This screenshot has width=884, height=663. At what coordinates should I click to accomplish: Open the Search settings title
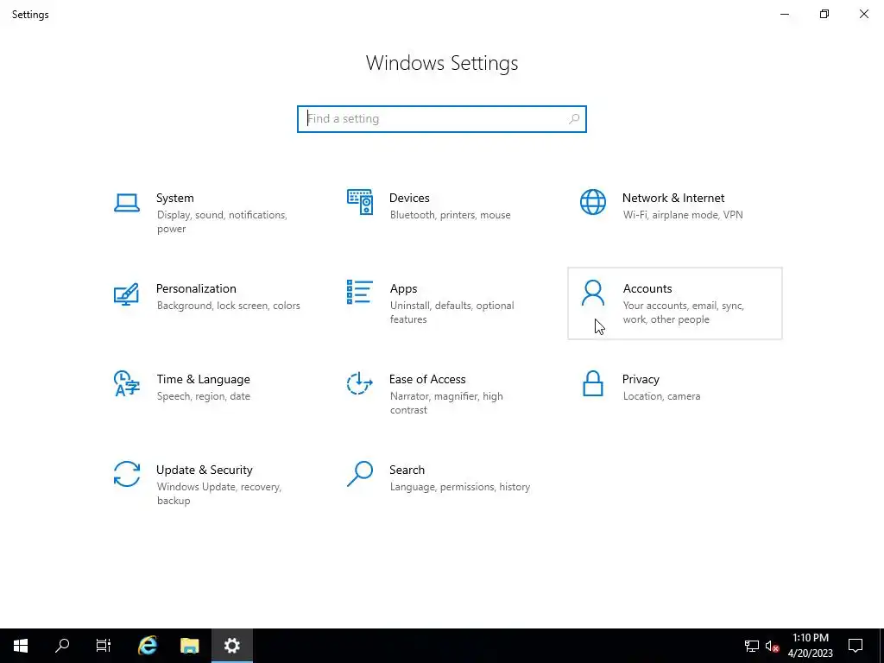[407, 470]
